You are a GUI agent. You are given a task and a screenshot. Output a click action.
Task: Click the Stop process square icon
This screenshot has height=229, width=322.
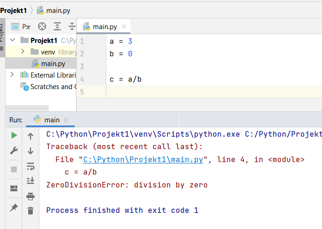14,169
